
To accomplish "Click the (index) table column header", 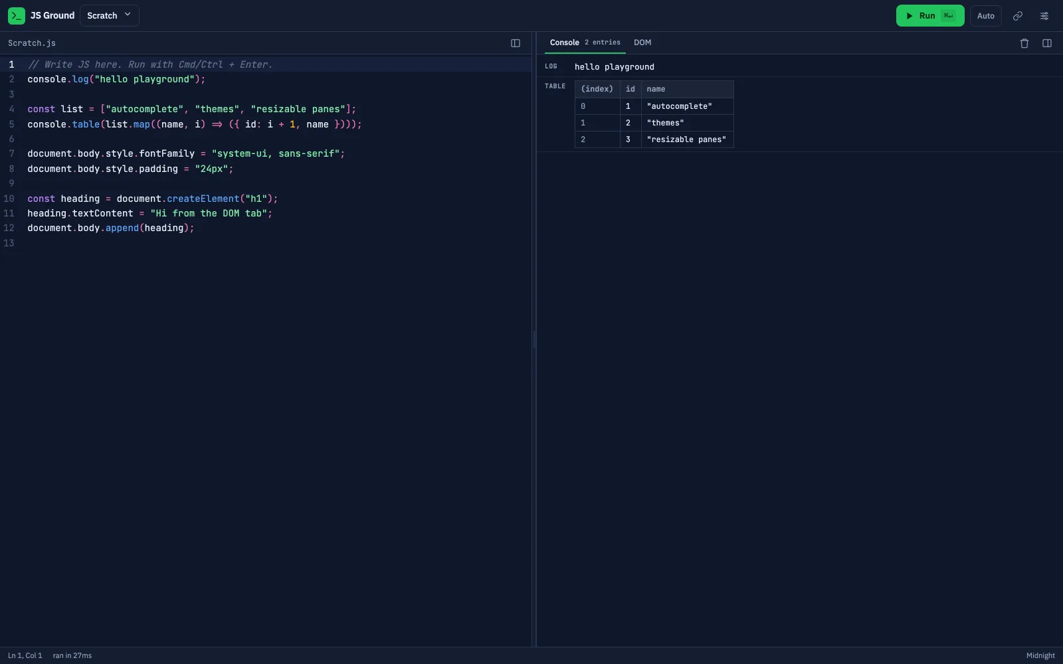I will (597, 89).
